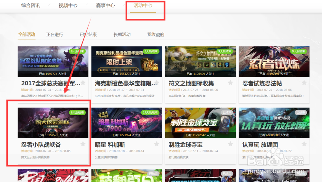The image size is (322, 182).
Task: Open the 综合资讯 tab
Action: tap(30, 5)
